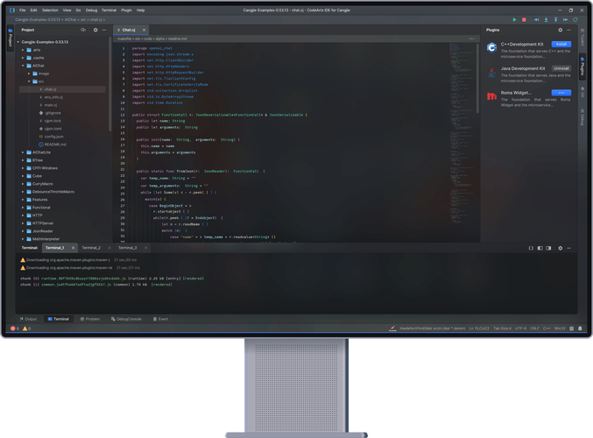This screenshot has width=593, height=438.
Task: Click terminal braces icon
Action: 531,248
